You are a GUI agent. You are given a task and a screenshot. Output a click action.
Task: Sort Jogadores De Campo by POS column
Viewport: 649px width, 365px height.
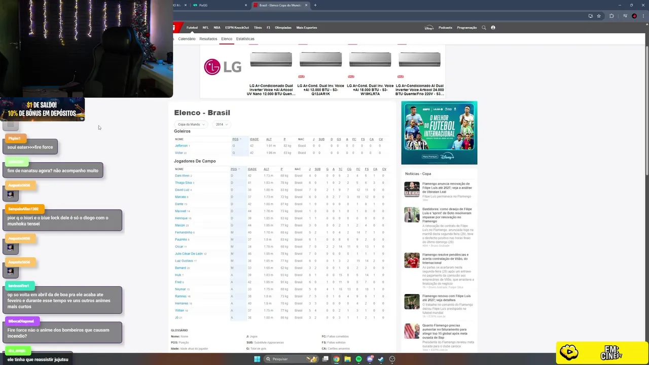click(234, 169)
